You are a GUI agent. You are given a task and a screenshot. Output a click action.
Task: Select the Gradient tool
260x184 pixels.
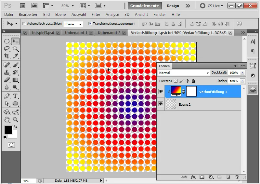tap(15, 80)
